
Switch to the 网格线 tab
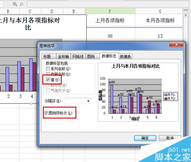(x=78, y=57)
